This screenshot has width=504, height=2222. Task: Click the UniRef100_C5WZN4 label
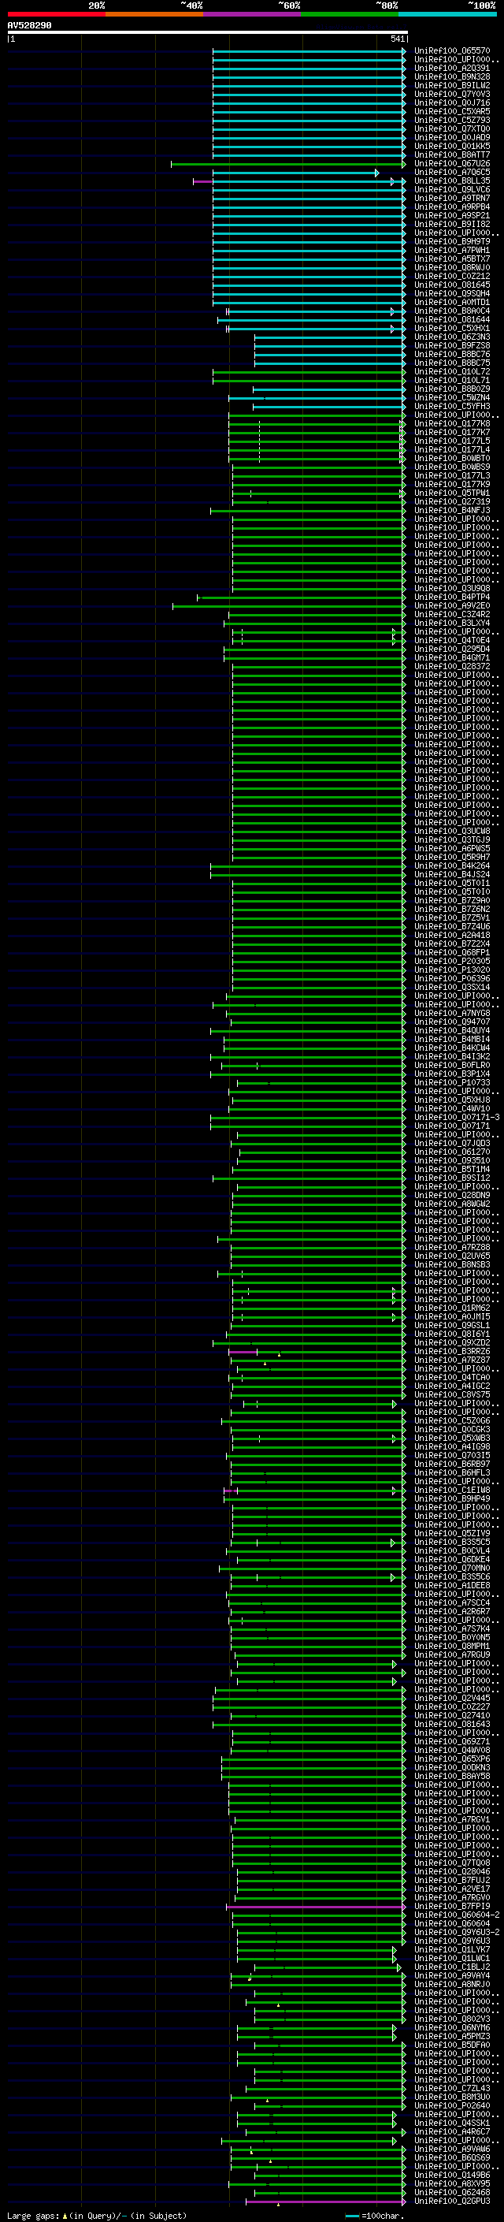click(452, 397)
